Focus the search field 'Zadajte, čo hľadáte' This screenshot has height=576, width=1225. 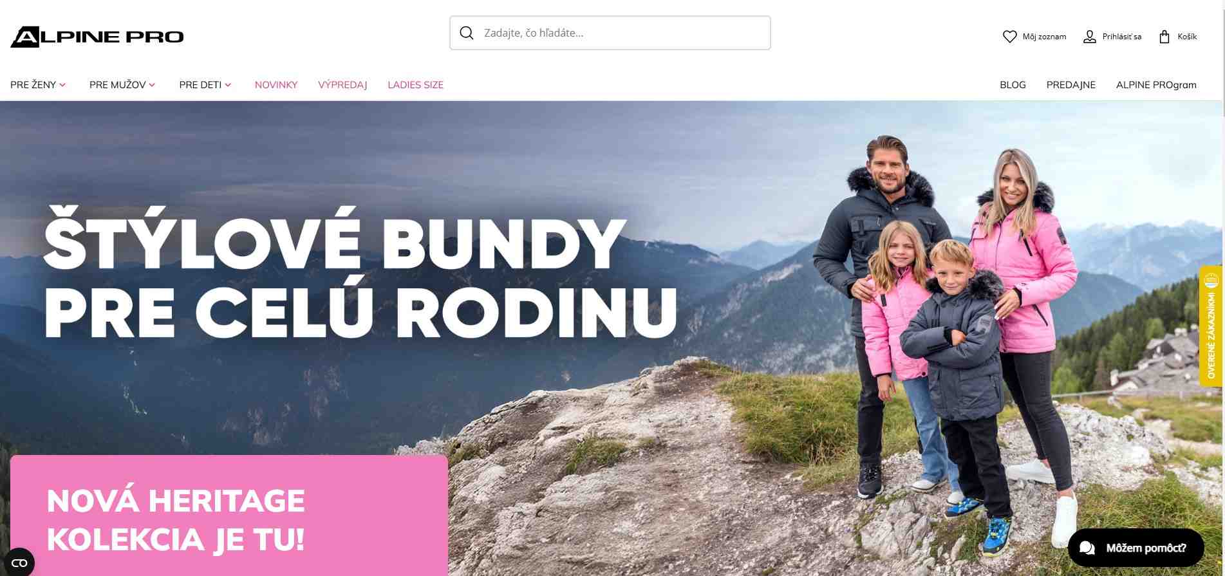click(610, 33)
